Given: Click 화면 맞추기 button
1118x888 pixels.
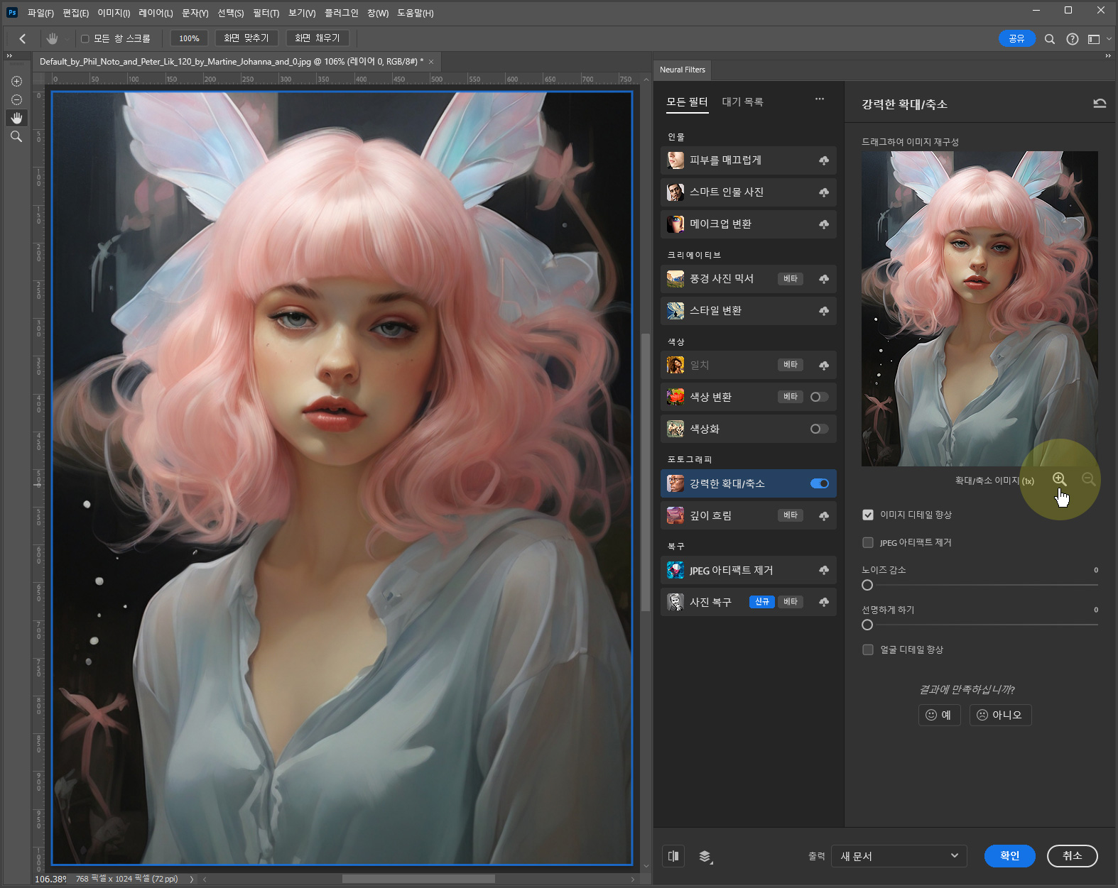Looking at the screenshot, I should tap(246, 38).
